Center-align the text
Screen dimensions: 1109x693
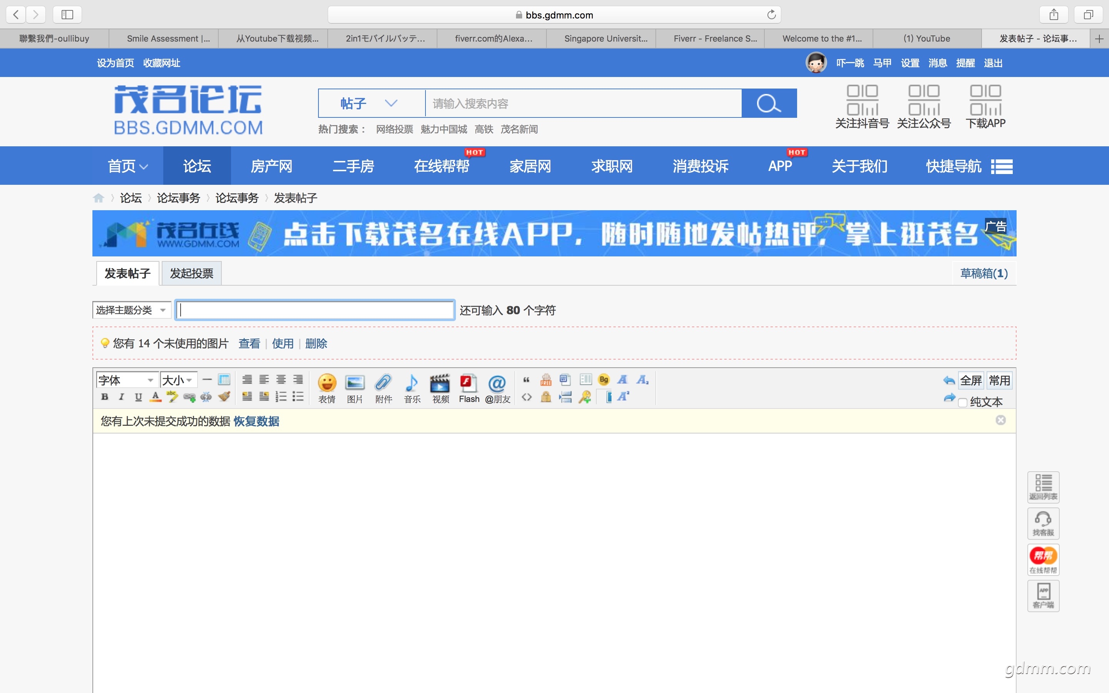click(x=281, y=380)
